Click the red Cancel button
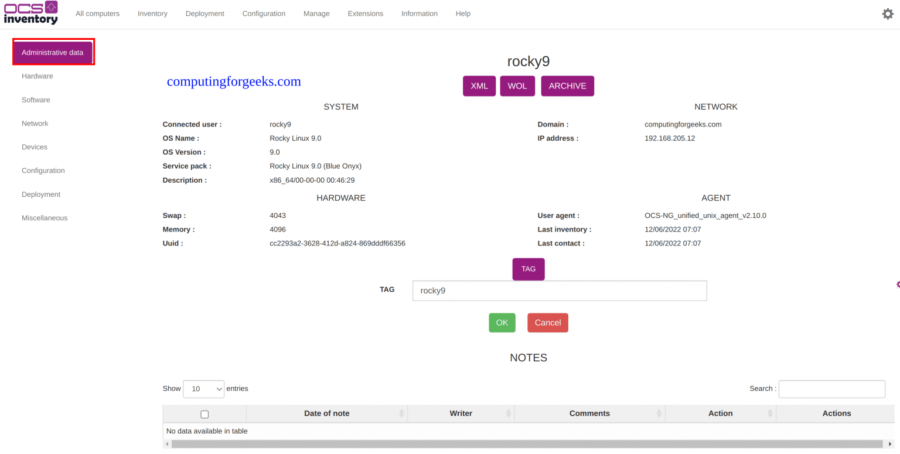 (x=547, y=323)
